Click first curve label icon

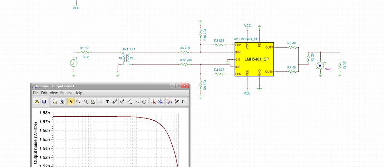coord(115,102)
